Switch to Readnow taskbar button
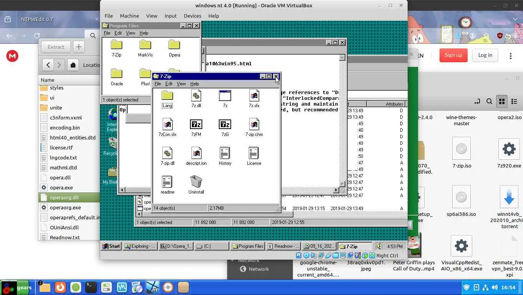The height and width of the screenshot is (295, 523). point(283,246)
